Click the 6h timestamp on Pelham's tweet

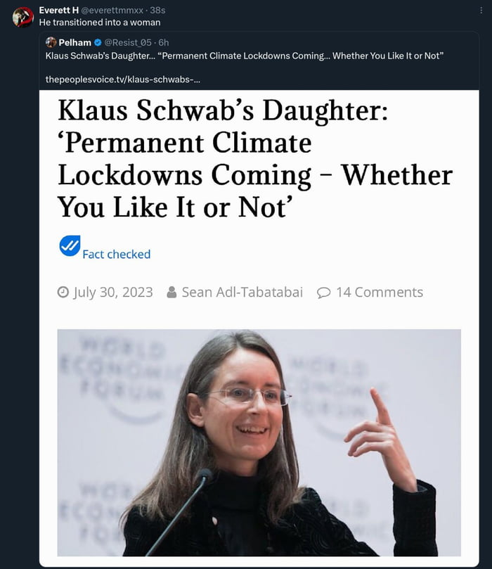pos(160,41)
